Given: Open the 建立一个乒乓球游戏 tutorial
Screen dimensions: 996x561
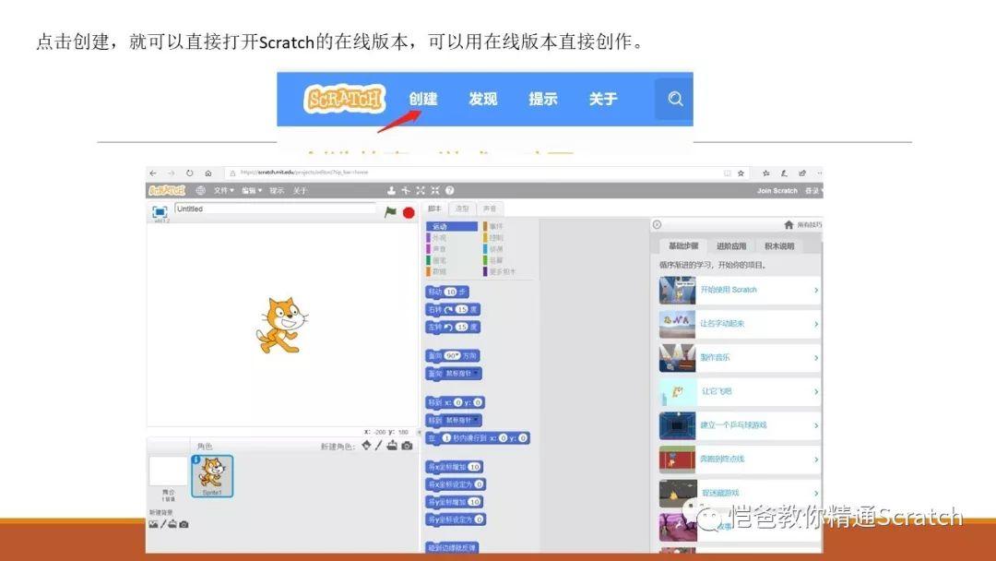Looking at the screenshot, I should (740, 425).
